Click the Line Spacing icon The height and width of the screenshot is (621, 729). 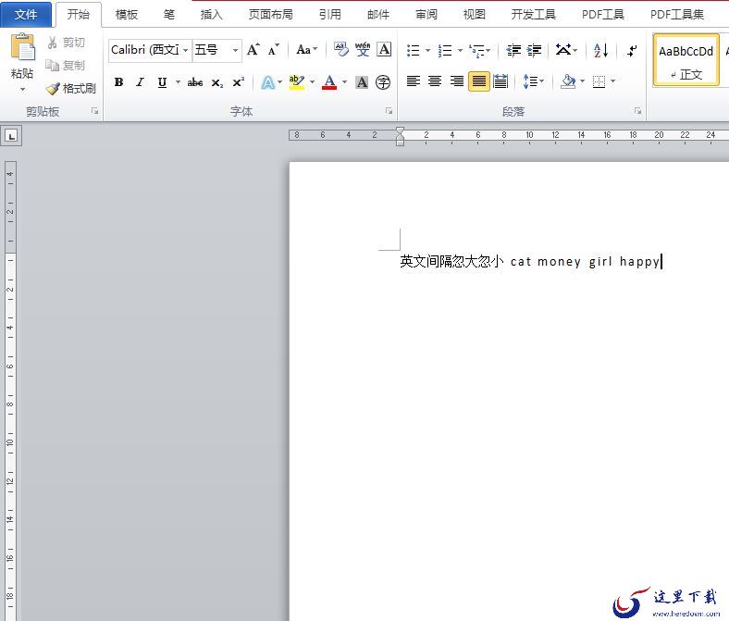pos(530,81)
